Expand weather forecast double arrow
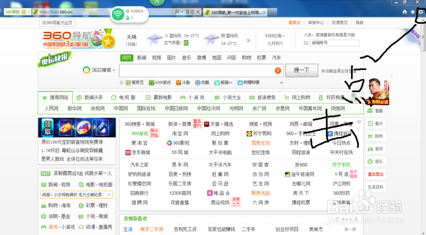The height and width of the screenshot is (235, 426). [248, 40]
